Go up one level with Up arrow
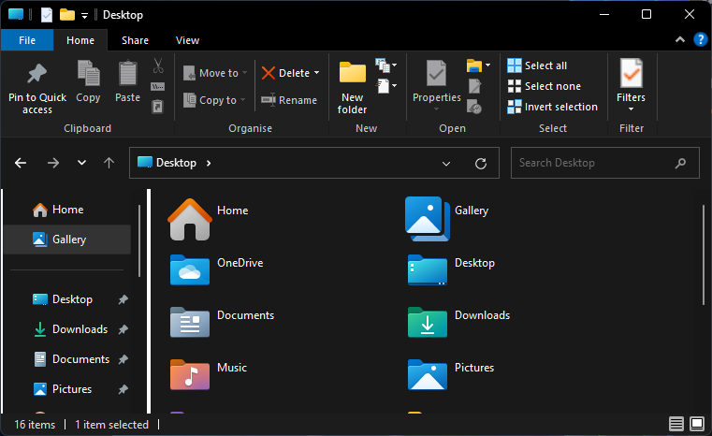The image size is (712, 436). click(109, 163)
